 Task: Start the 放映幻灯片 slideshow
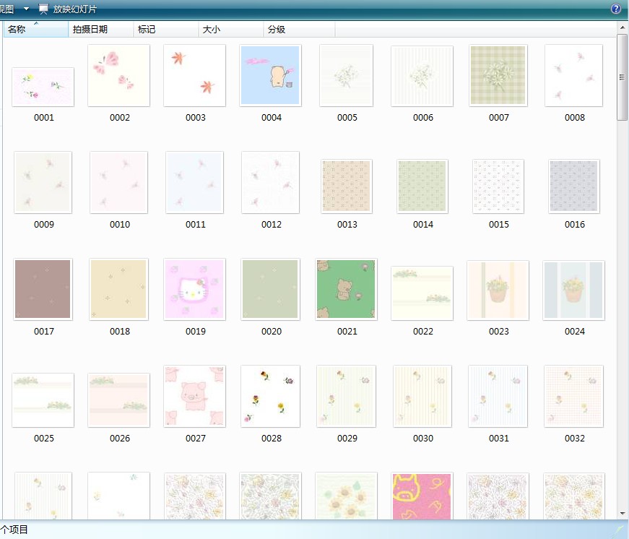point(74,9)
